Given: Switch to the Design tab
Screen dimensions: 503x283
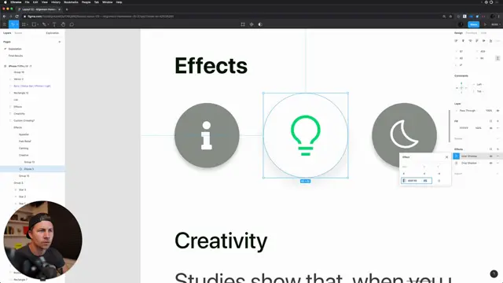Looking at the screenshot, I should pos(458,33).
